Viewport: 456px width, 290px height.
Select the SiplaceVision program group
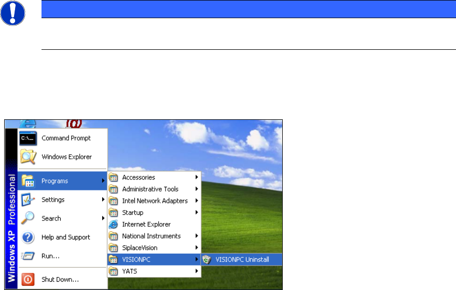pos(154,247)
